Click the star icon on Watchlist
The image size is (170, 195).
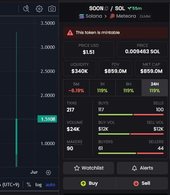point(77,168)
